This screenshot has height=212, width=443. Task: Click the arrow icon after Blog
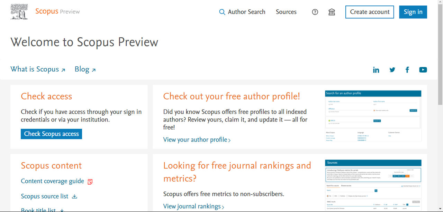(x=94, y=70)
